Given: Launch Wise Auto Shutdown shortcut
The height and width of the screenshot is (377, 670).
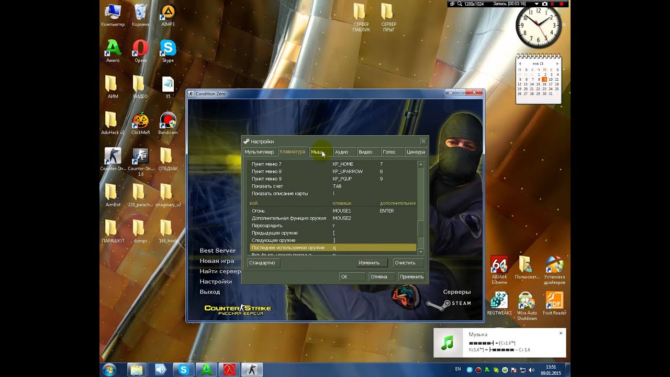Looking at the screenshot, I should click(x=527, y=306).
